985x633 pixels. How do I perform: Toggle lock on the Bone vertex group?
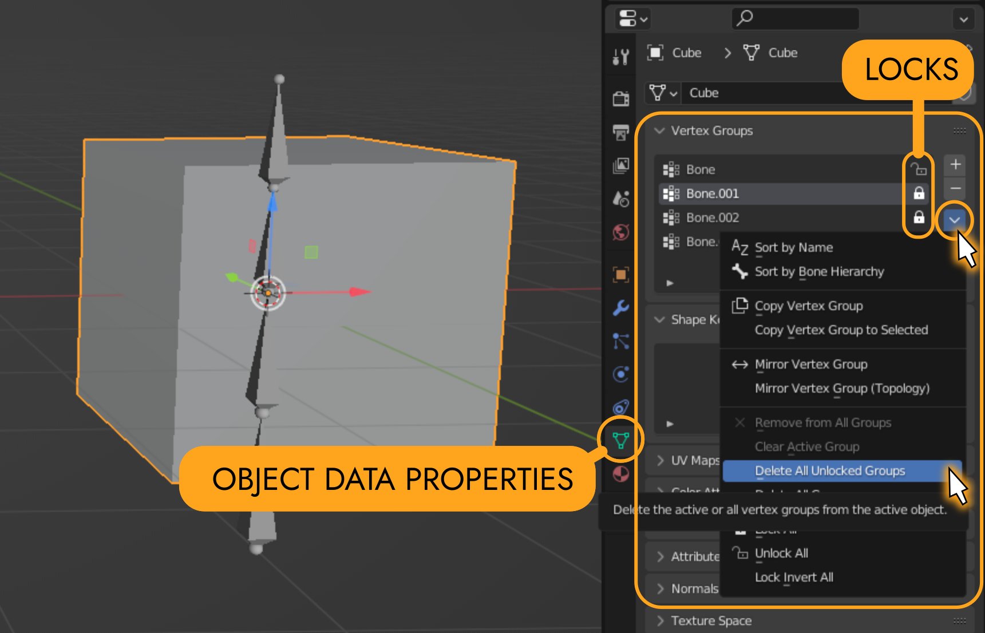point(918,169)
